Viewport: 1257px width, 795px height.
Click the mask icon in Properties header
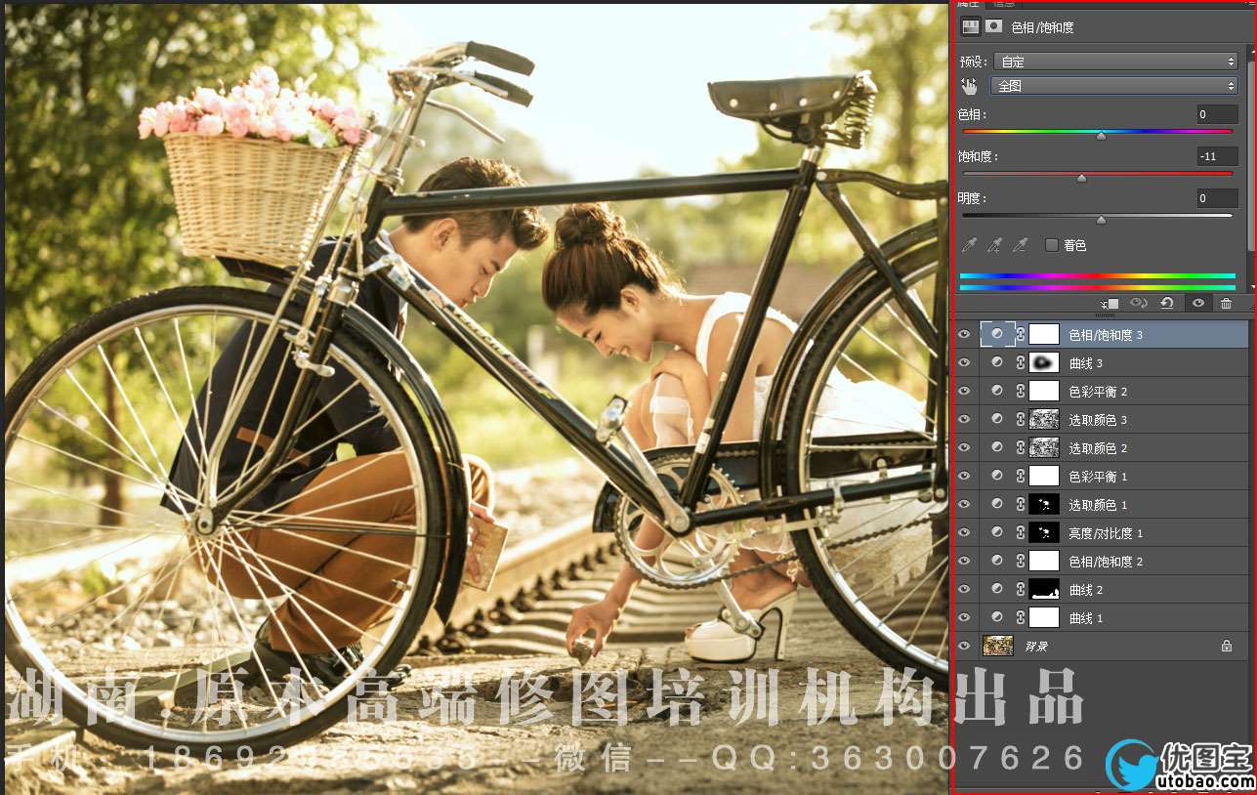[993, 27]
